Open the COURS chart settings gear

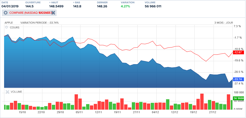[6, 27]
